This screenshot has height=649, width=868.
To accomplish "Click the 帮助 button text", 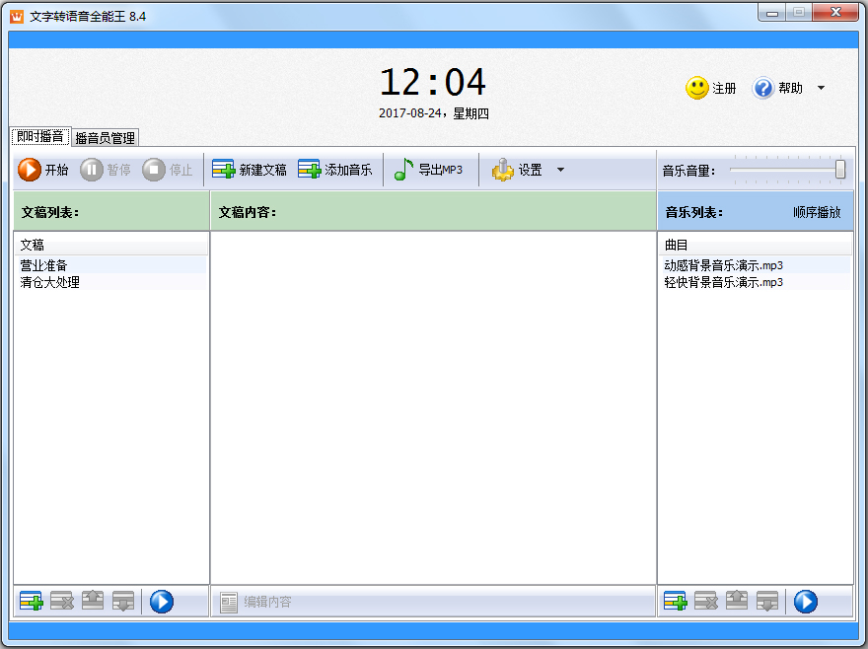I will pos(790,88).
